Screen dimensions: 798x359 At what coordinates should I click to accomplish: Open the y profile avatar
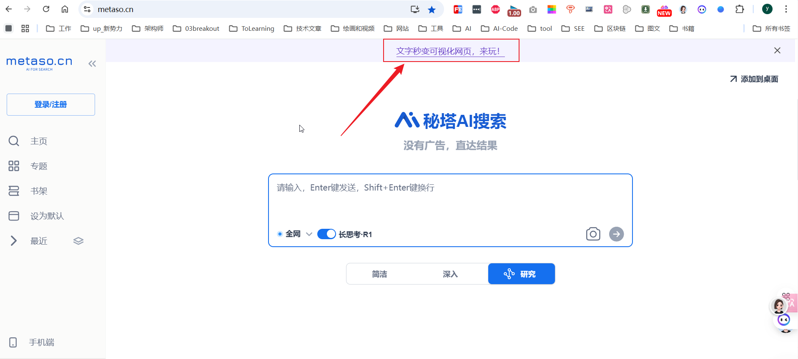coord(767,9)
